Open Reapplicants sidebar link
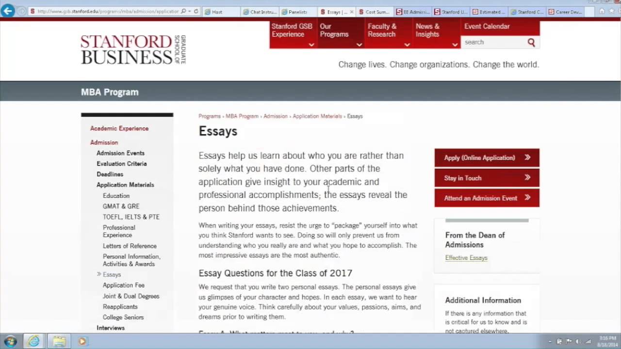This screenshot has height=349, width=621. (x=120, y=307)
